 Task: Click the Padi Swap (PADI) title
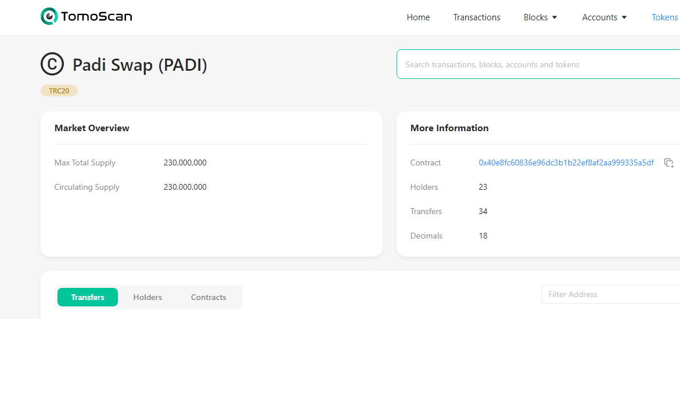[x=139, y=65]
